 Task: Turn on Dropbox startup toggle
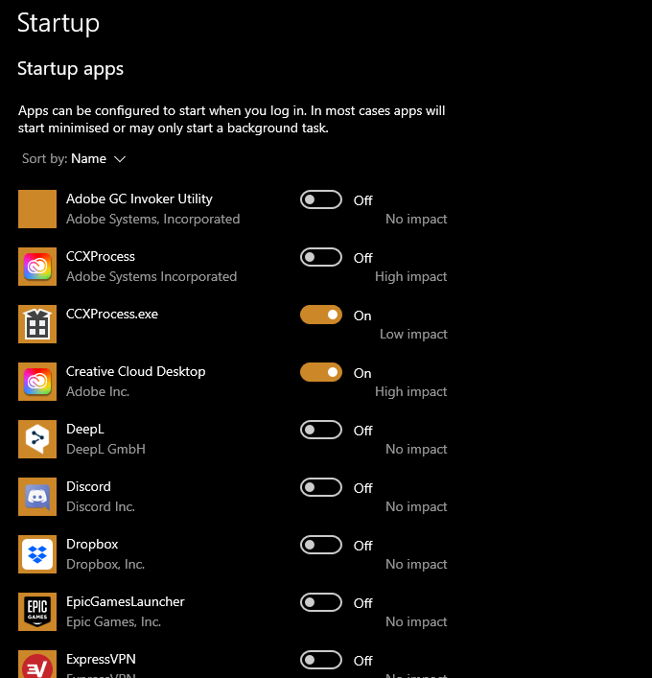pyautogui.click(x=321, y=545)
